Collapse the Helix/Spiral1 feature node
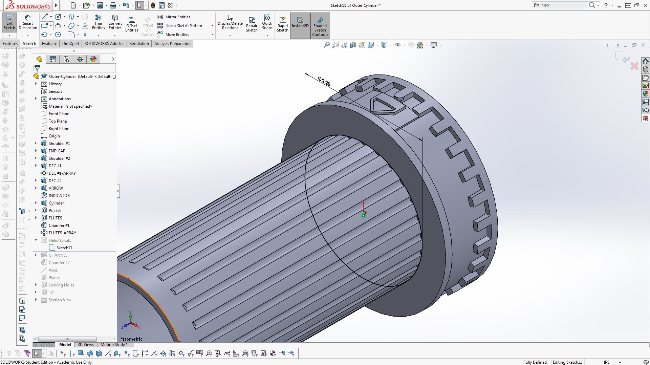 point(36,240)
